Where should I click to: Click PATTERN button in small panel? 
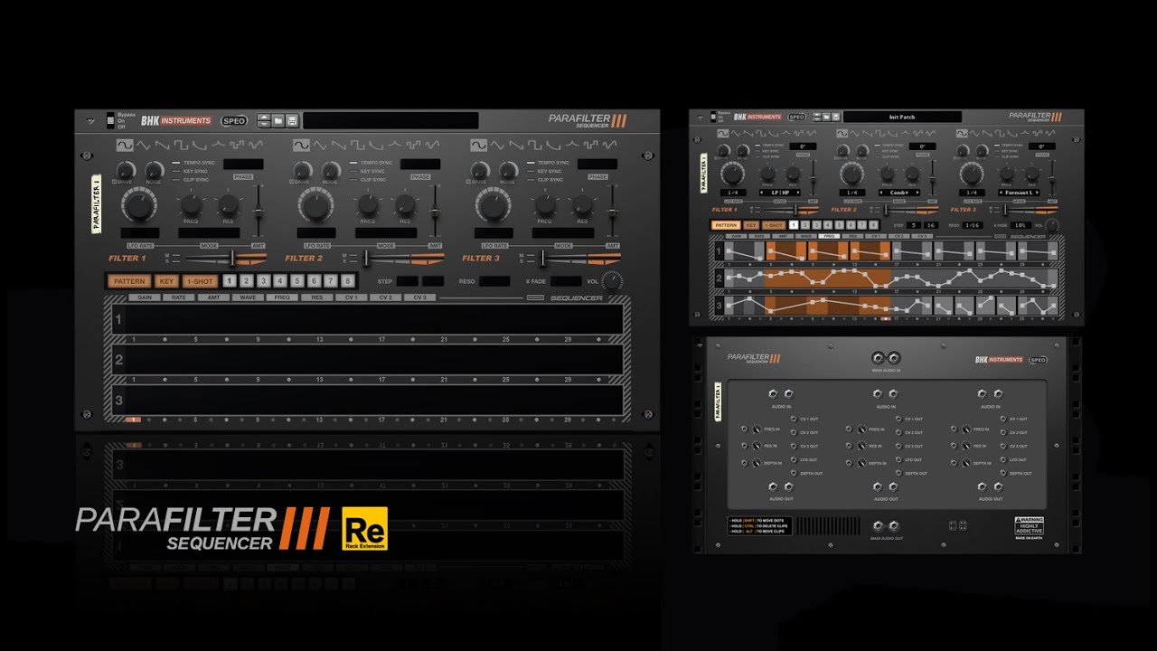tap(725, 225)
